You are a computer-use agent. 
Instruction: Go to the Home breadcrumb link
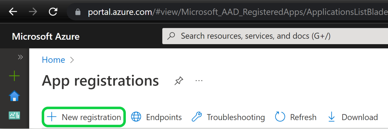tap(53, 60)
